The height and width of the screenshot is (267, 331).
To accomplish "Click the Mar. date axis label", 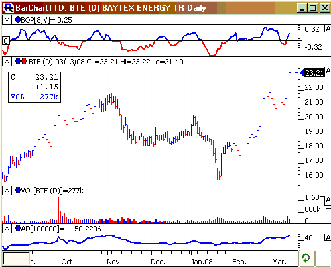I will (x=279, y=262).
